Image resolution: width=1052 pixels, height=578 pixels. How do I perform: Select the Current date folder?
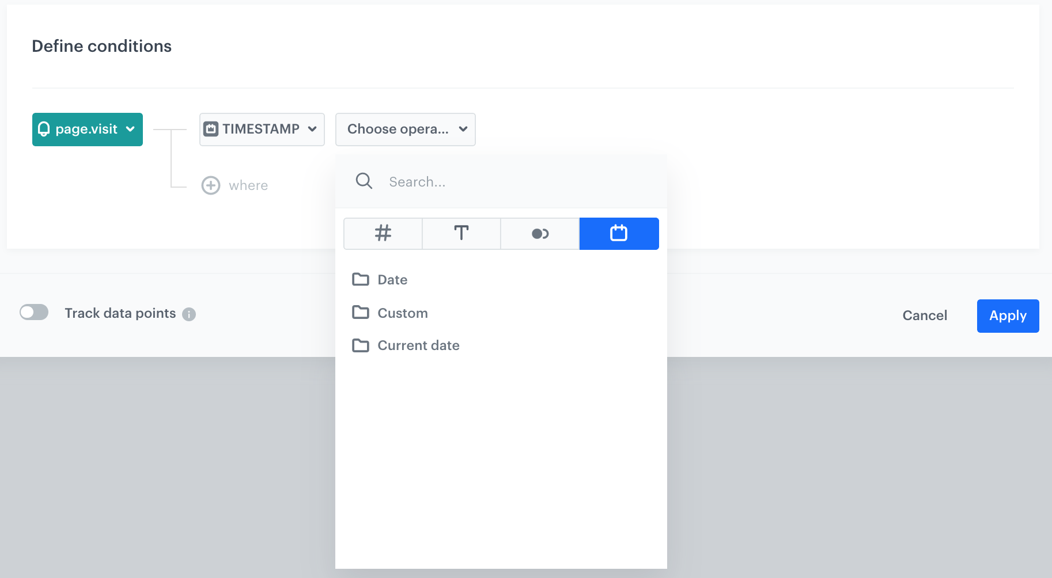coord(418,345)
